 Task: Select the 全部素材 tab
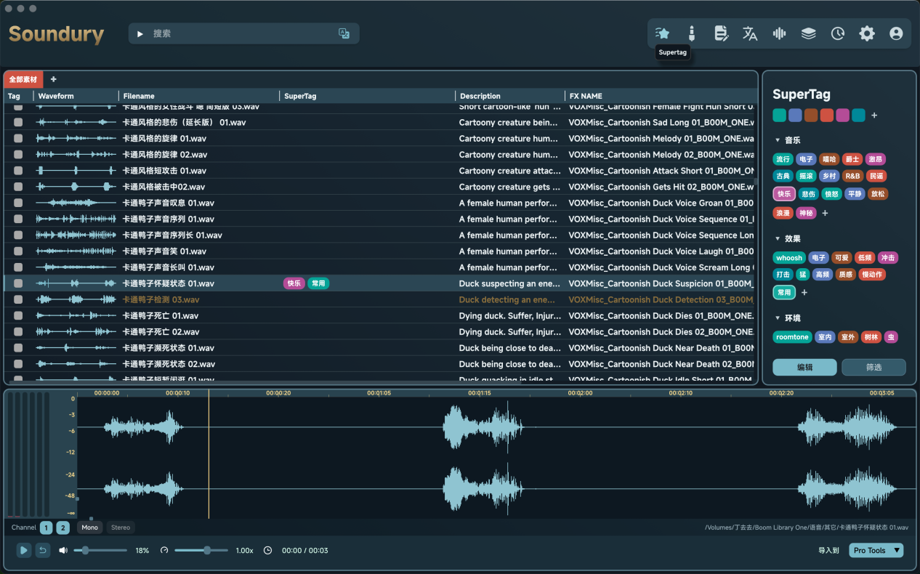click(x=23, y=79)
